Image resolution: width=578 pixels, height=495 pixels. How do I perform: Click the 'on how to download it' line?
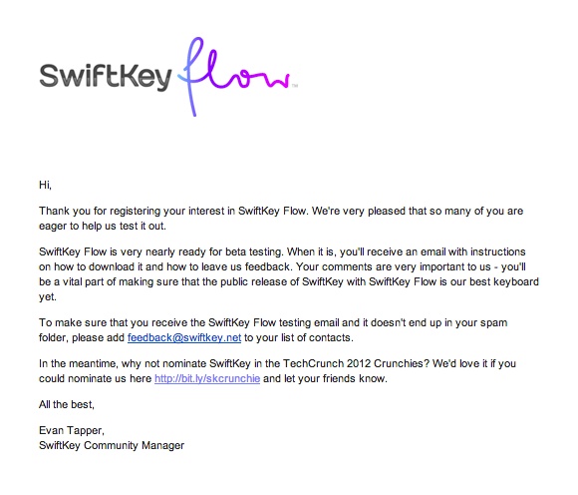(x=282, y=266)
